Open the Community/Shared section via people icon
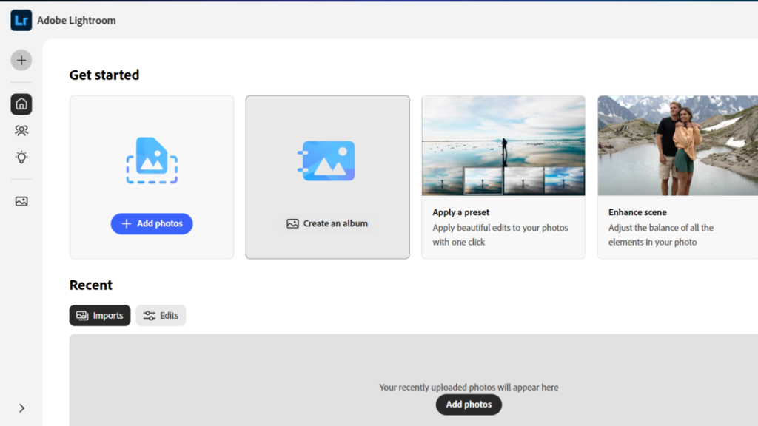 (21, 130)
